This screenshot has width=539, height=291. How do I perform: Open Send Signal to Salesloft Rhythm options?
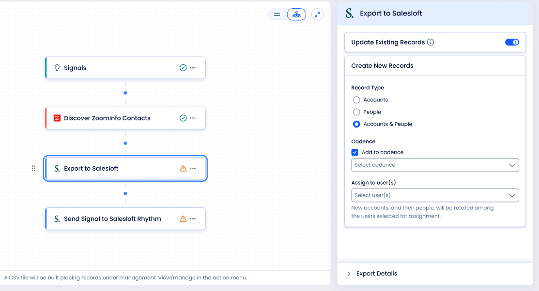tap(193, 218)
